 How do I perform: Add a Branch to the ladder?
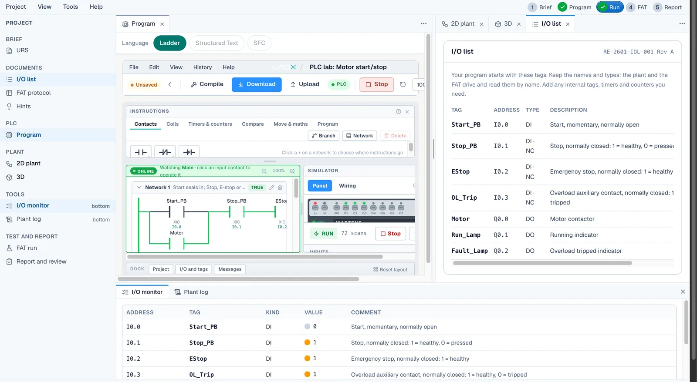(324, 136)
